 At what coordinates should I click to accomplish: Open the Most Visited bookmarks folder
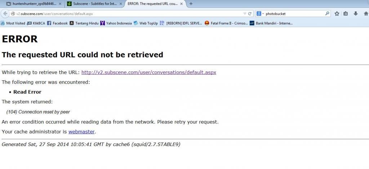(13, 23)
